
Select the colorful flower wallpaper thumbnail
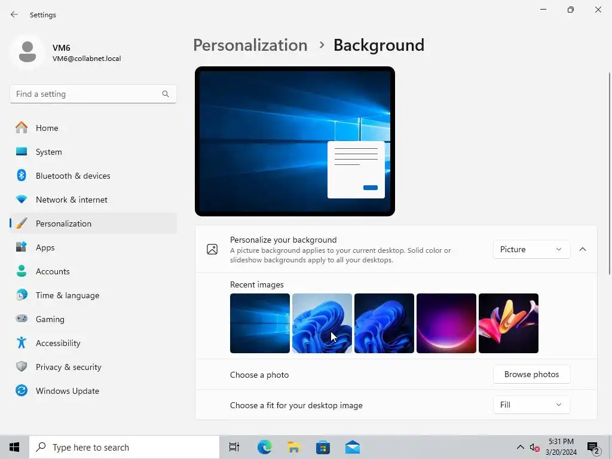tap(509, 323)
